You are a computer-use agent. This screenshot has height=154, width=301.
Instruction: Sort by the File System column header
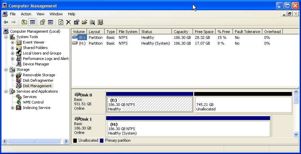[x=128, y=32]
